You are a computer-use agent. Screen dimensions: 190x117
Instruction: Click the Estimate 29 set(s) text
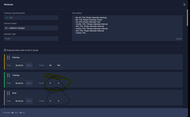[x=10, y=113]
